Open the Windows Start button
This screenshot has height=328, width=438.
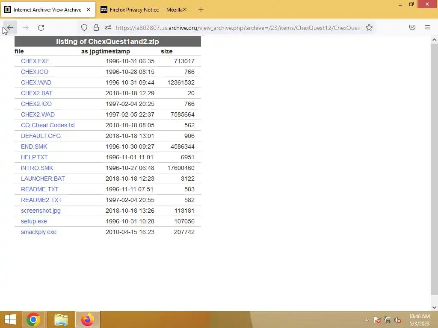[10, 319]
